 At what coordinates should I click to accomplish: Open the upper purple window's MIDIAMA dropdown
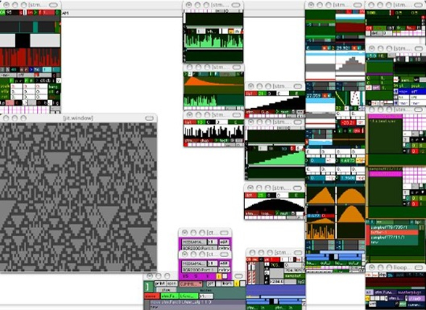click(194, 242)
